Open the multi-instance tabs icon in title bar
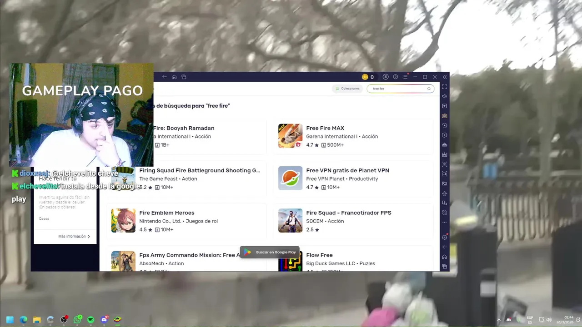582x327 pixels. coord(184,77)
